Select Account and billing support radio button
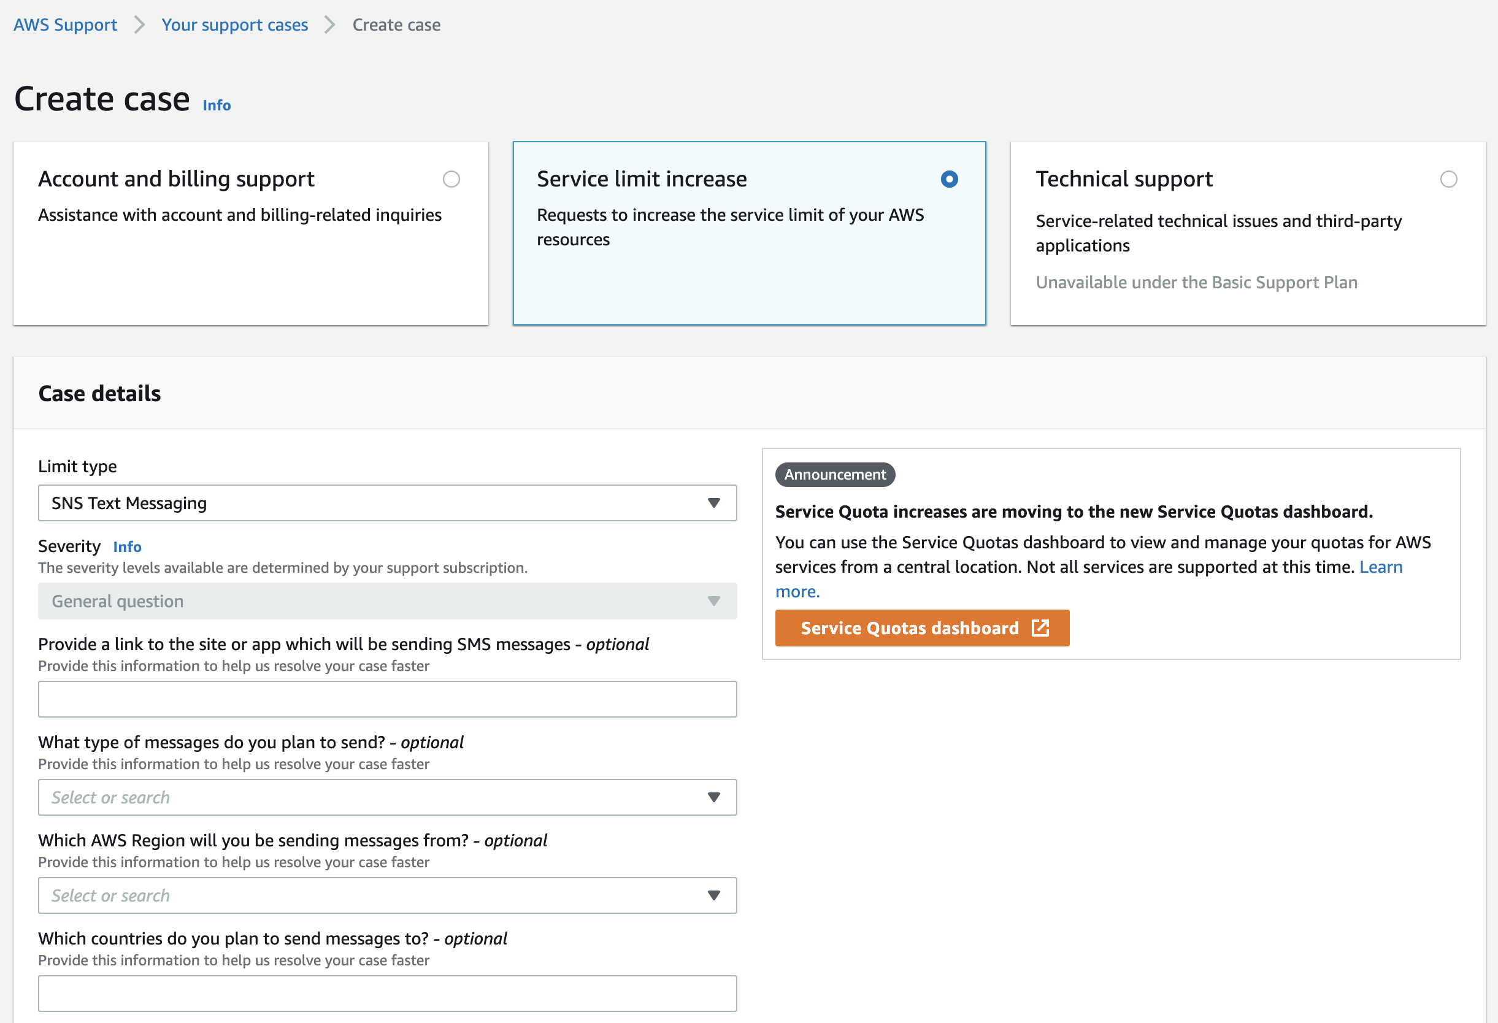This screenshot has height=1023, width=1498. click(451, 179)
